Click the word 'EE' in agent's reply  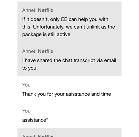(64, 19)
